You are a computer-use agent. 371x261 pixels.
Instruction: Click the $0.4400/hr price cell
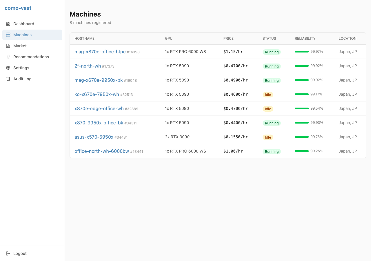236,123
